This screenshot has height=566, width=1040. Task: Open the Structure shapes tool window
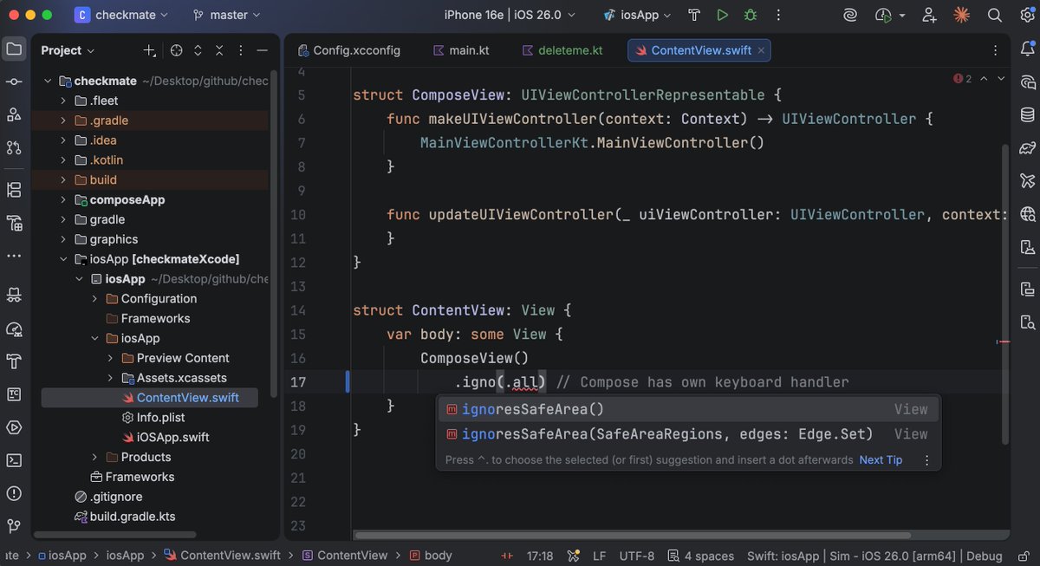pyautogui.click(x=14, y=114)
